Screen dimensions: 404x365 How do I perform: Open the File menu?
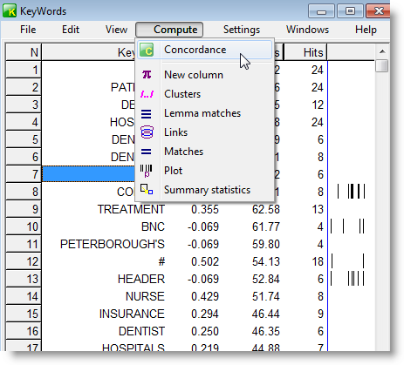[28, 30]
